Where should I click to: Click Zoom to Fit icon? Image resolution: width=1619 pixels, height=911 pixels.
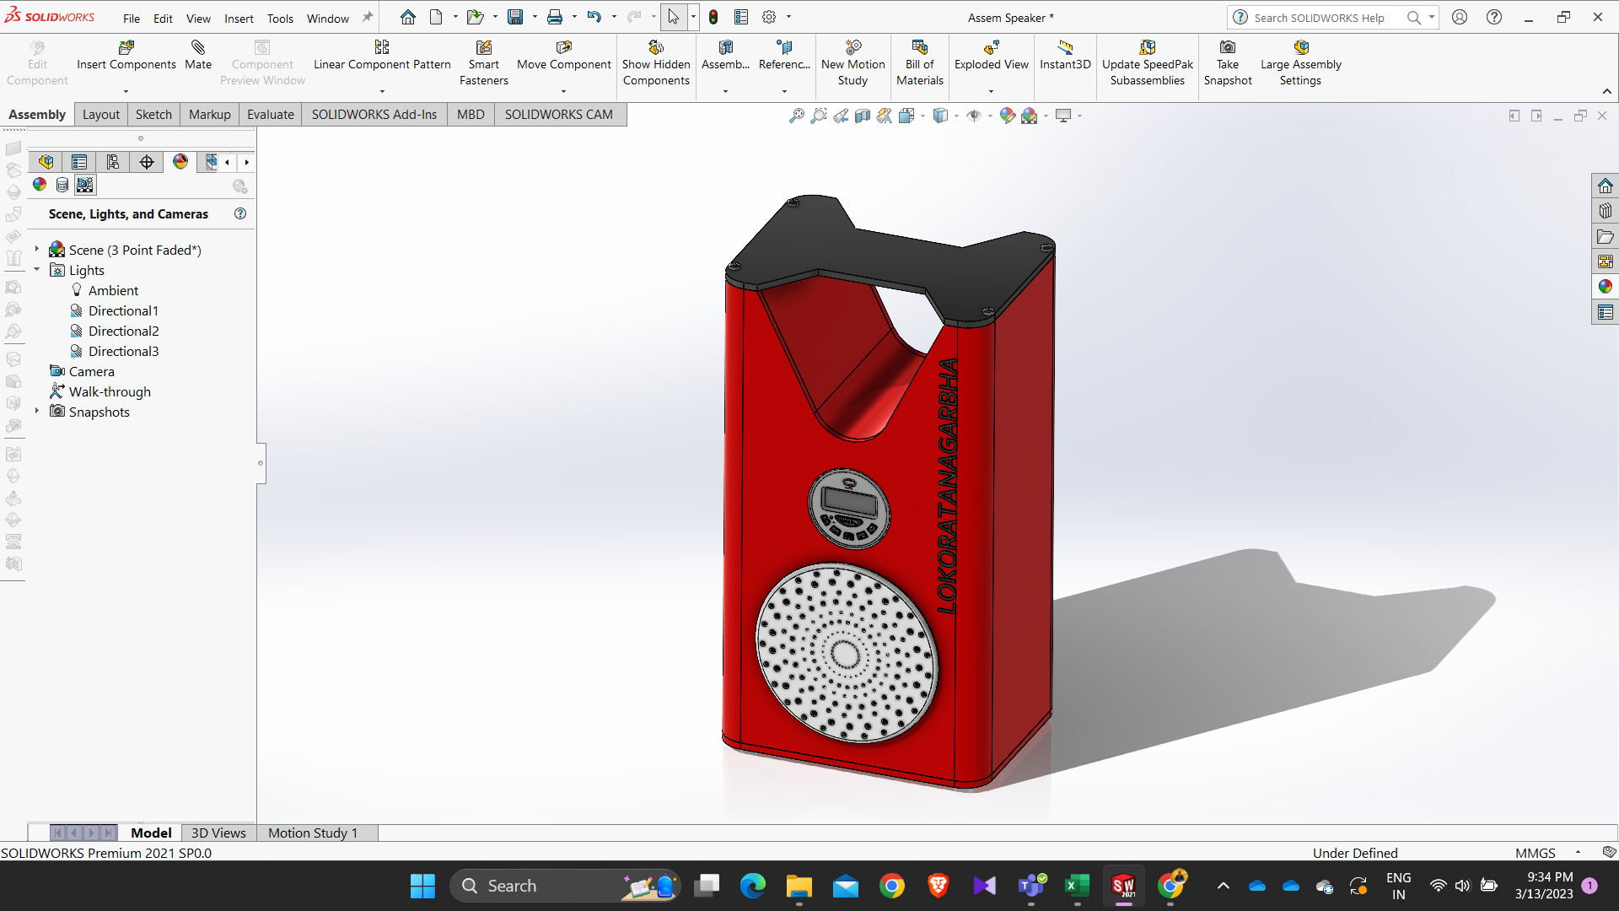(x=796, y=116)
